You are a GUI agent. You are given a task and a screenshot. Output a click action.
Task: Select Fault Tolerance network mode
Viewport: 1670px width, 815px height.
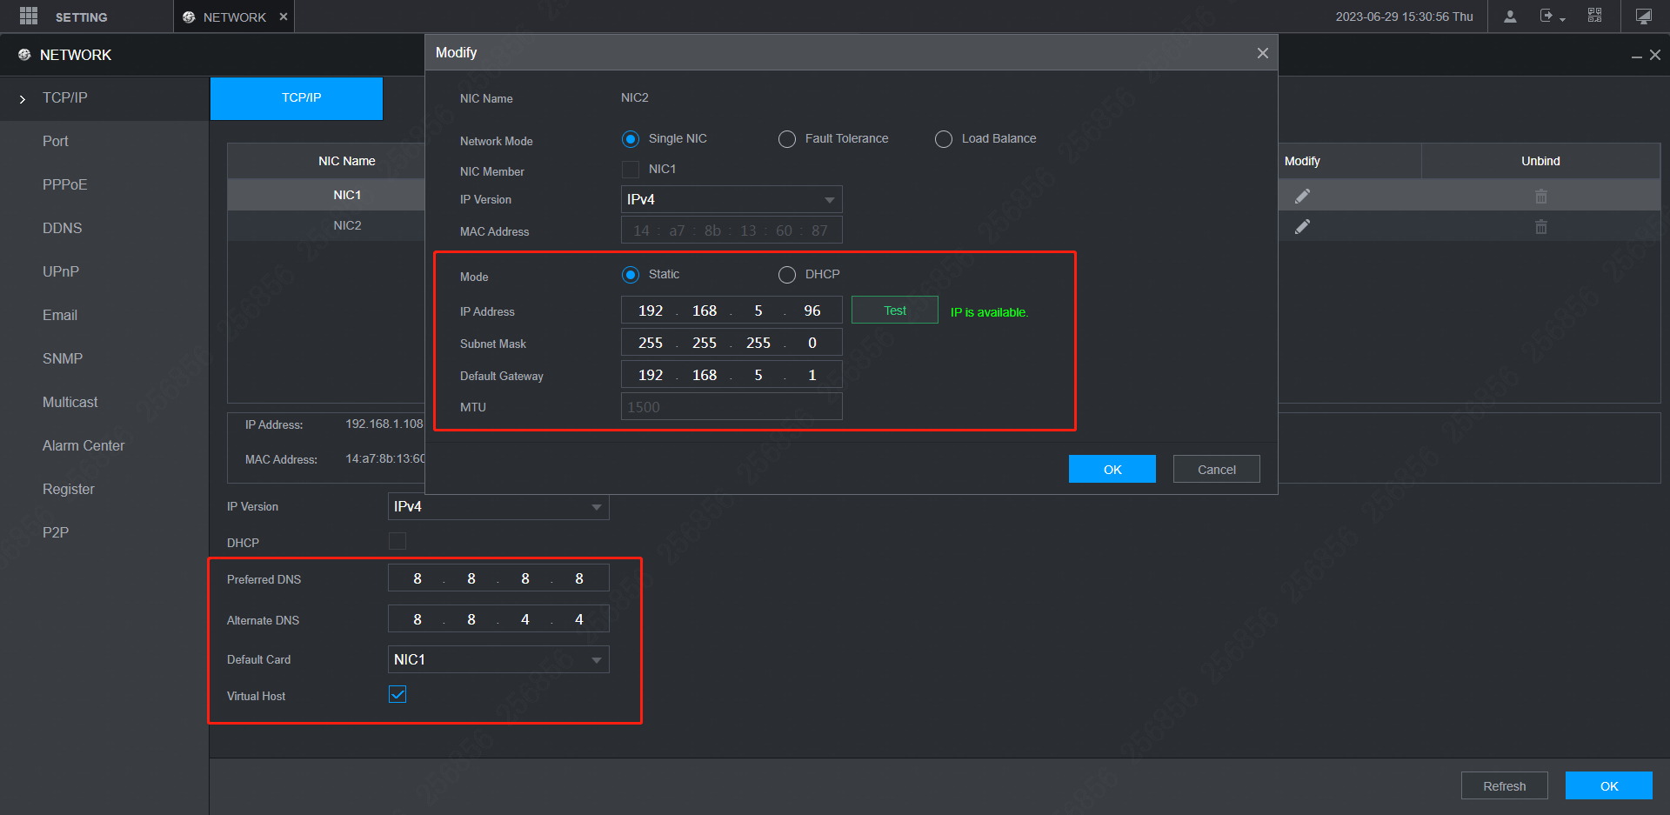click(787, 139)
